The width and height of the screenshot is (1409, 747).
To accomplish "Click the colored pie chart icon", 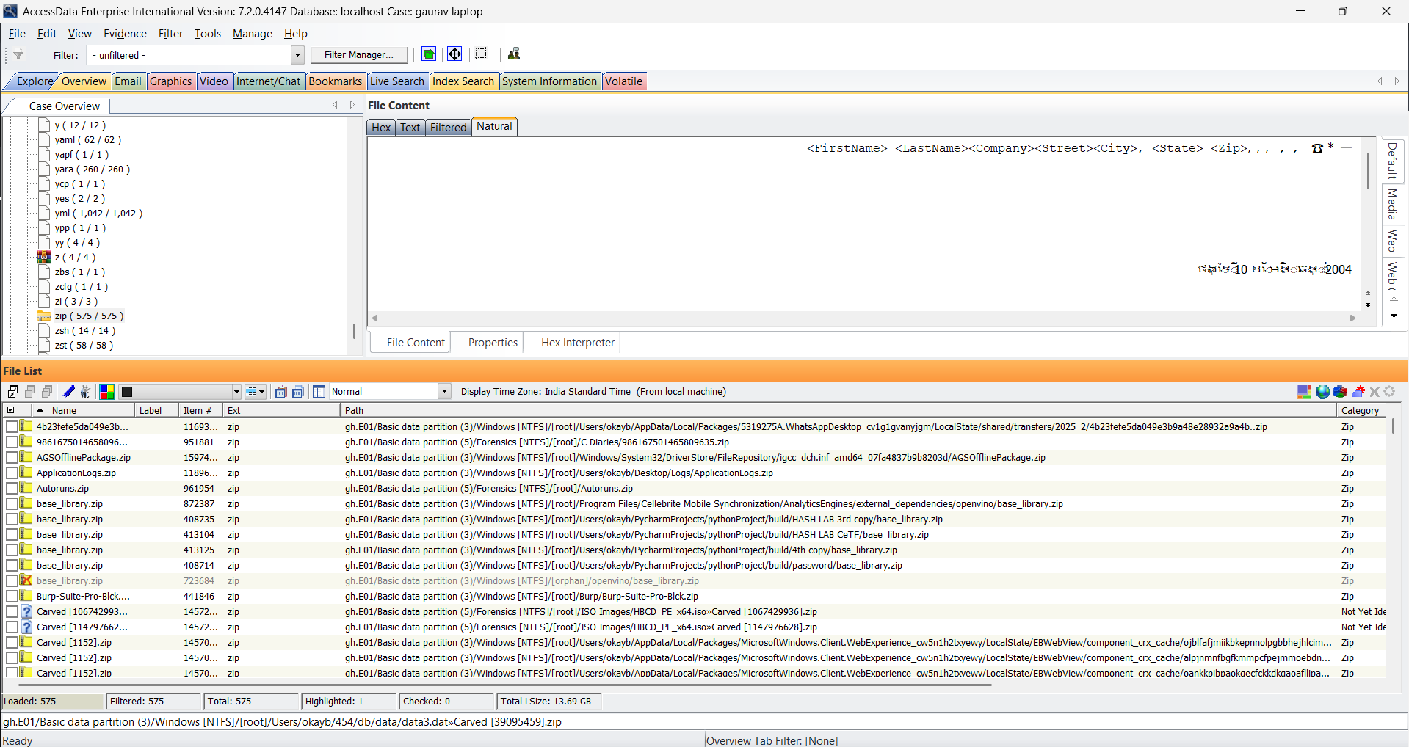I will [x=1340, y=392].
